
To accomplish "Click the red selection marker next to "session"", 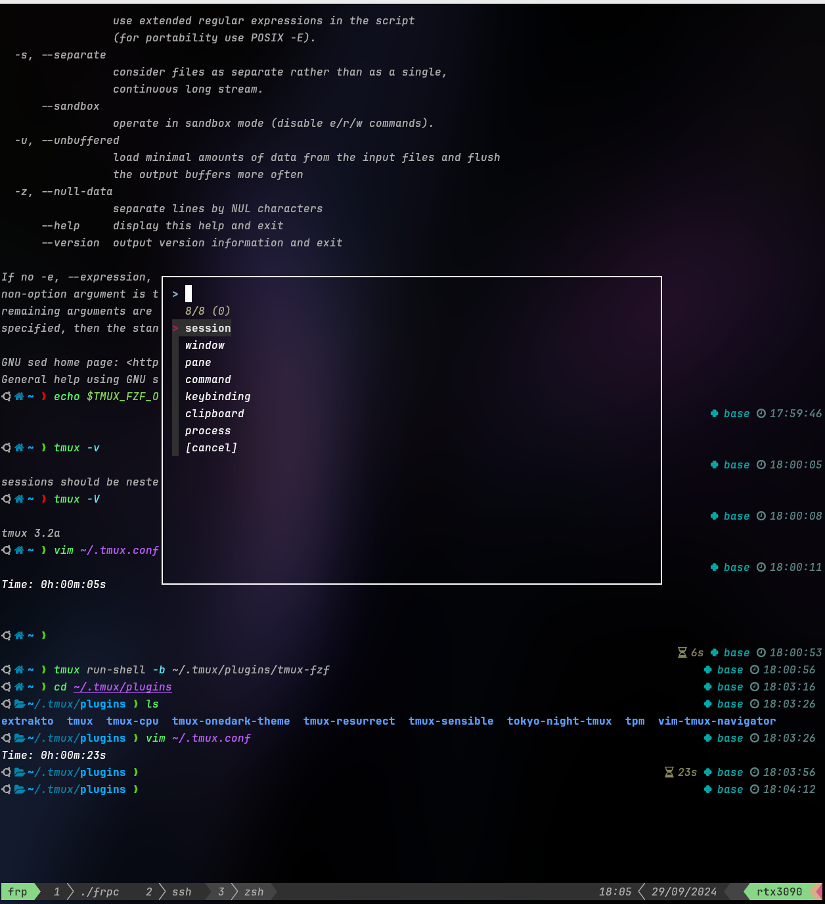I will click(x=175, y=328).
